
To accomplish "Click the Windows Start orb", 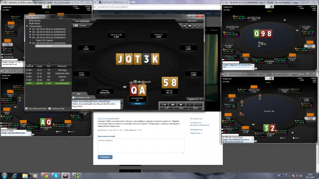I will tap(5, 175).
